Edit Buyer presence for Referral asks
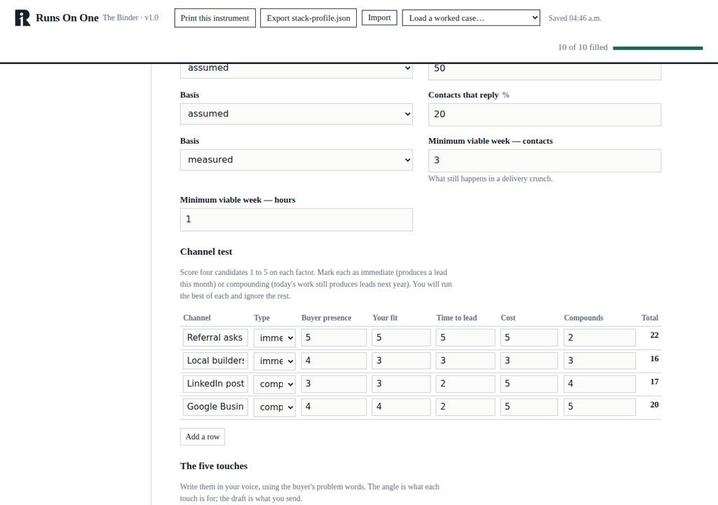718x505 pixels. (x=334, y=337)
